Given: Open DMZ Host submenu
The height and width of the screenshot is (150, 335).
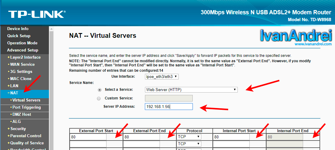Looking at the screenshot, I should [21, 114].
